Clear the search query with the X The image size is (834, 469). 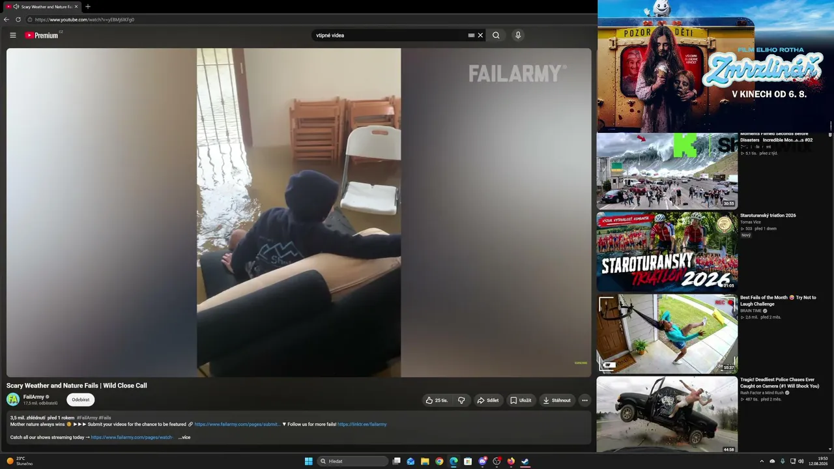click(x=480, y=35)
